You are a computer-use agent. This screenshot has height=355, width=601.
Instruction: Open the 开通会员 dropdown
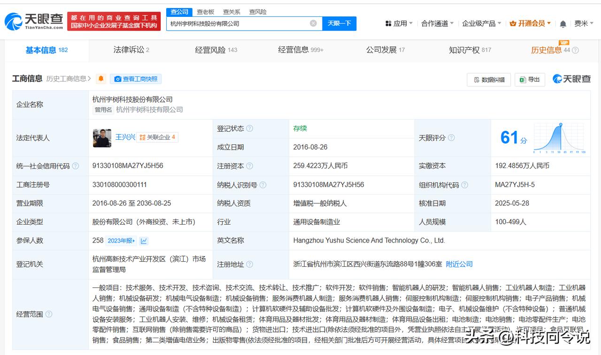point(530,23)
